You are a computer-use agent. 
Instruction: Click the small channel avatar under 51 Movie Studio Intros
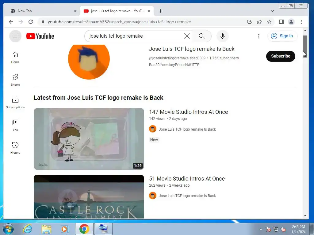[x=153, y=196]
